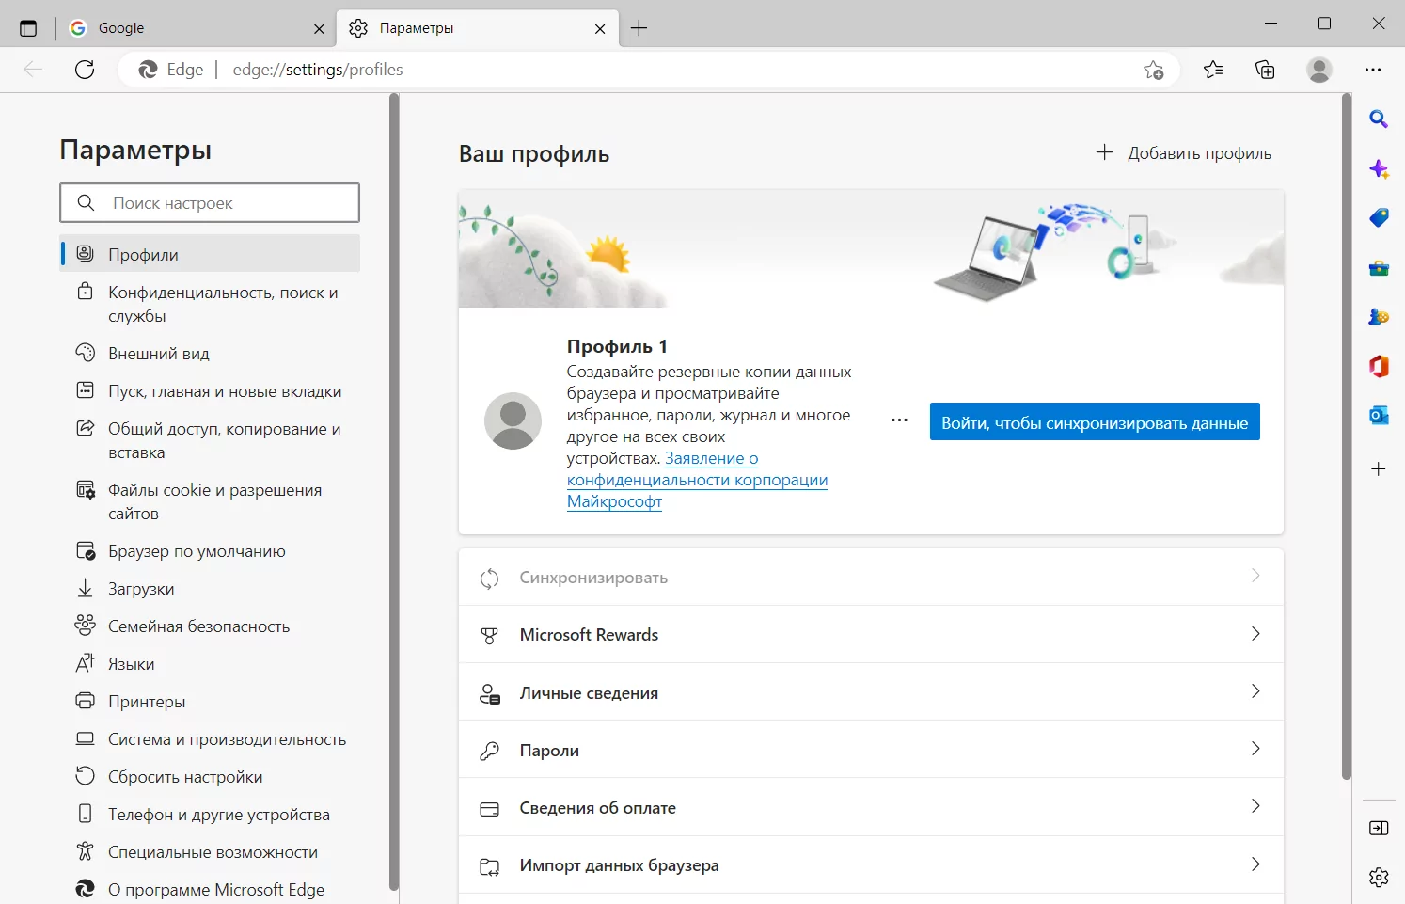The image size is (1405, 904).
Task: Open the Tools briefcase sidebar icon
Action: click(x=1379, y=268)
